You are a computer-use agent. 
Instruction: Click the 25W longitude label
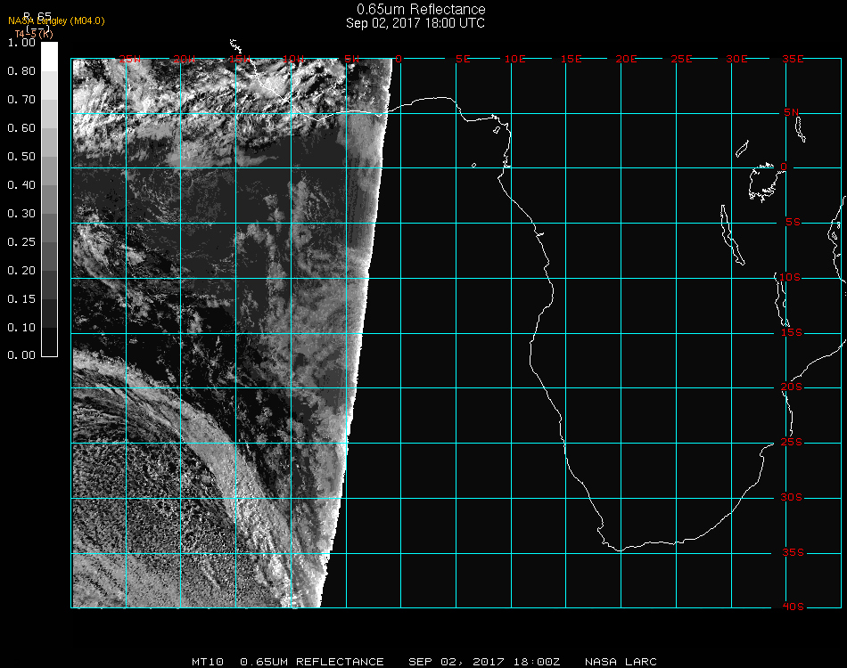tap(129, 59)
